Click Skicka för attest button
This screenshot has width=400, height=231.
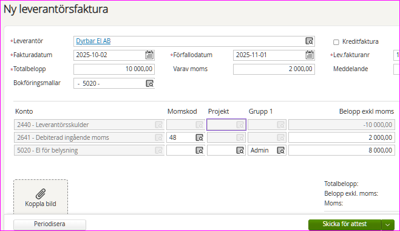point(345,224)
